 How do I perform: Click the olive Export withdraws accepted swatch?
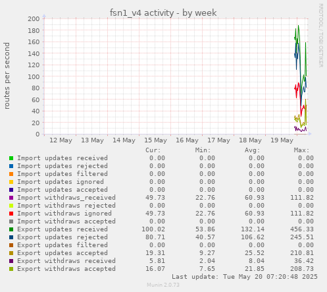[11, 269]
